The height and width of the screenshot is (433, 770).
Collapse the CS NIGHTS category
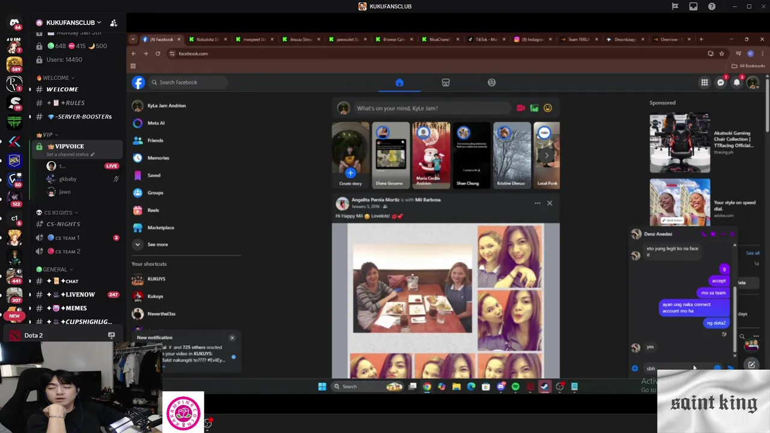pyautogui.click(x=57, y=212)
